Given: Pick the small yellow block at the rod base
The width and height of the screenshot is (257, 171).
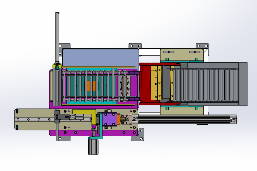Looking at the screenshot, I should (57, 66).
